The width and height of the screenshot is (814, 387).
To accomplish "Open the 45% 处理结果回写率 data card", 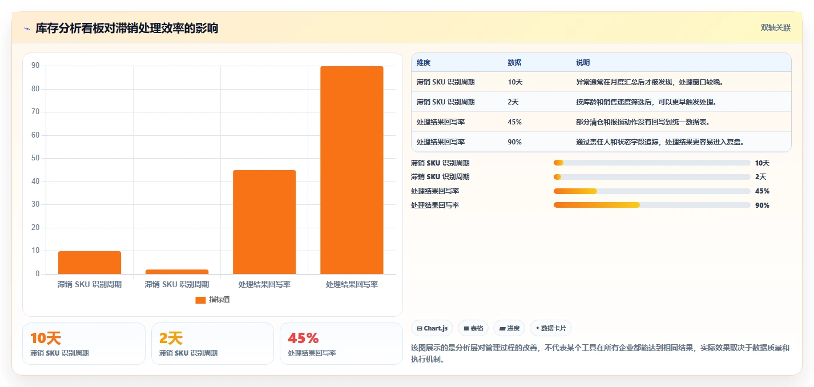I will [x=341, y=344].
